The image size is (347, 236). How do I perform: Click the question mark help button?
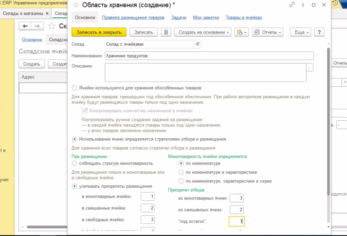tap(319, 32)
